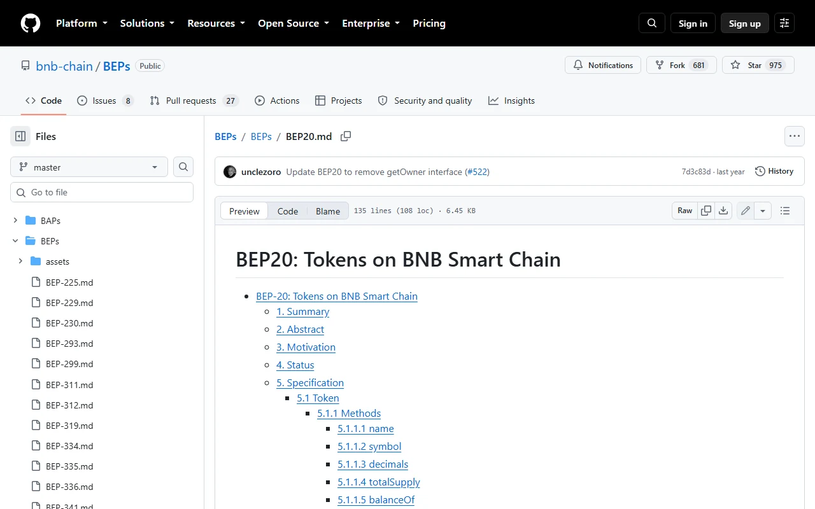Open the BAPs folder
The height and width of the screenshot is (509, 815).
coord(50,221)
